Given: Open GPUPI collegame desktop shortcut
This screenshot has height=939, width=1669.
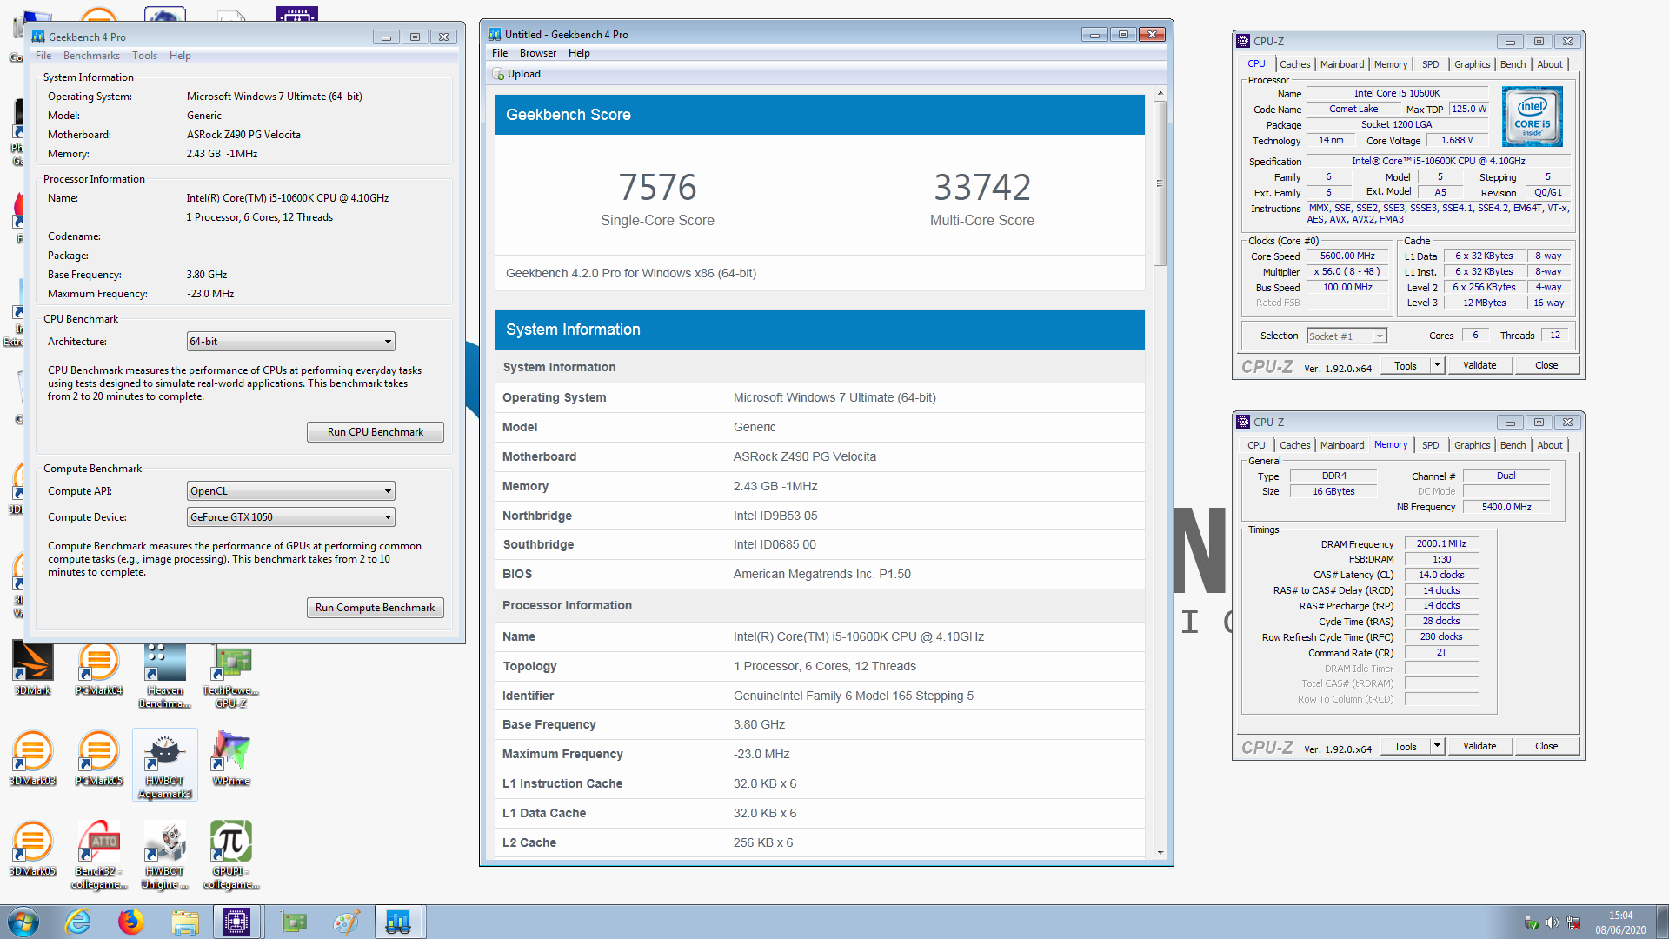Looking at the screenshot, I should point(231,856).
